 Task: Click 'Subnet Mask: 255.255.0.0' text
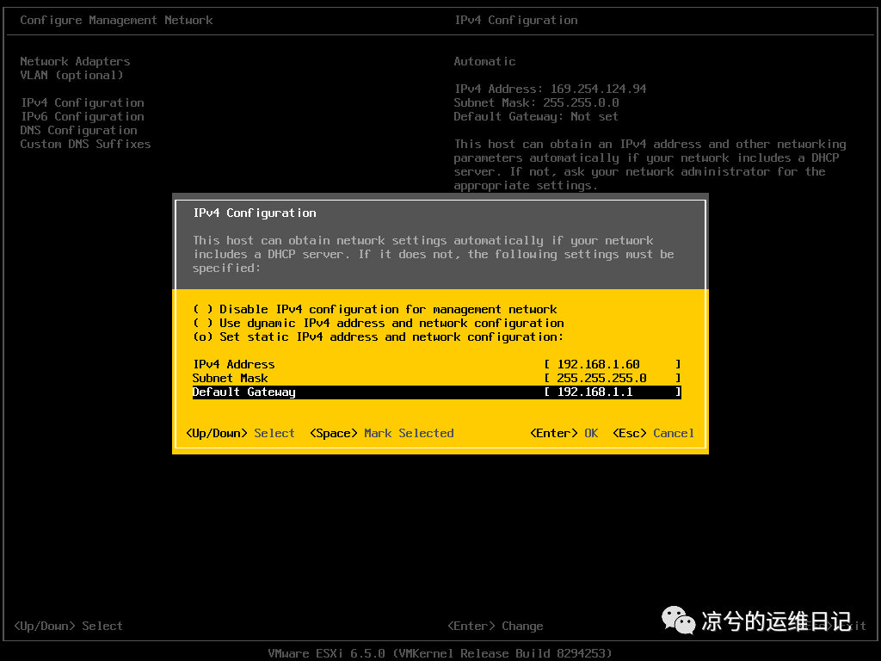click(x=537, y=103)
